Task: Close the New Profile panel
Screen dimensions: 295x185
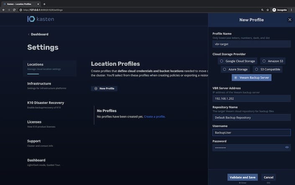Action: click(x=290, y=19)
